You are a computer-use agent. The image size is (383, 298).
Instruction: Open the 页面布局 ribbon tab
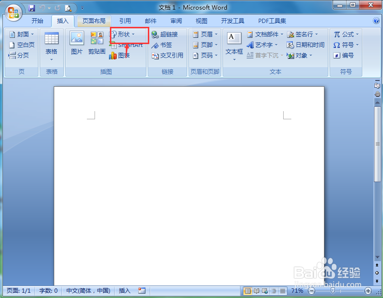(94, 21)
